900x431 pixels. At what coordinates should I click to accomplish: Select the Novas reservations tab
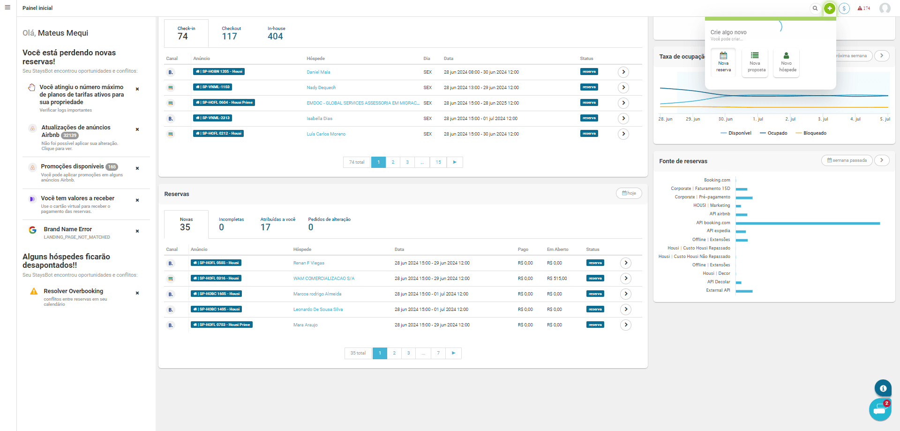pyautogui.click(x=186, y=224)
